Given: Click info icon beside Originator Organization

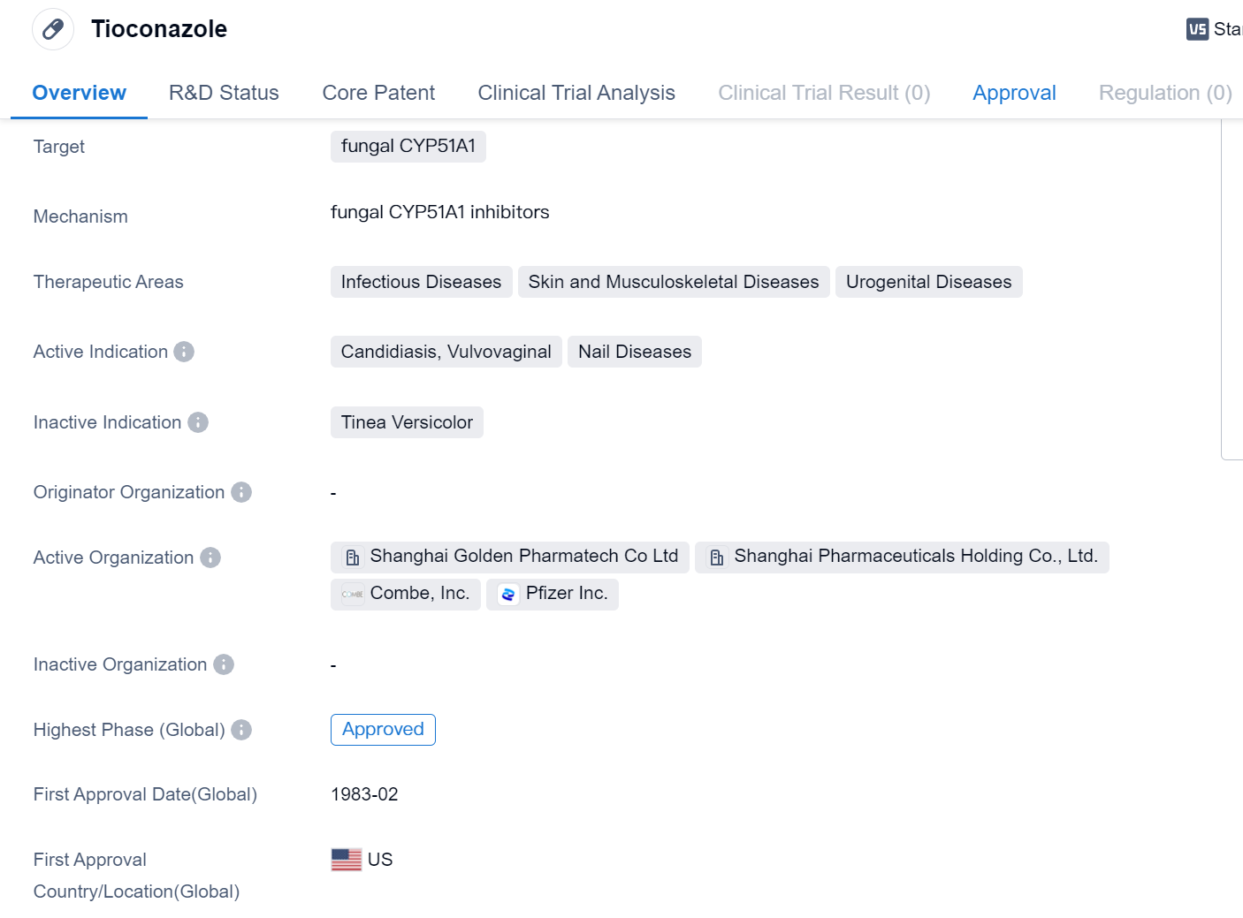Looking at the screenshot, I should (x=241, y=492).
